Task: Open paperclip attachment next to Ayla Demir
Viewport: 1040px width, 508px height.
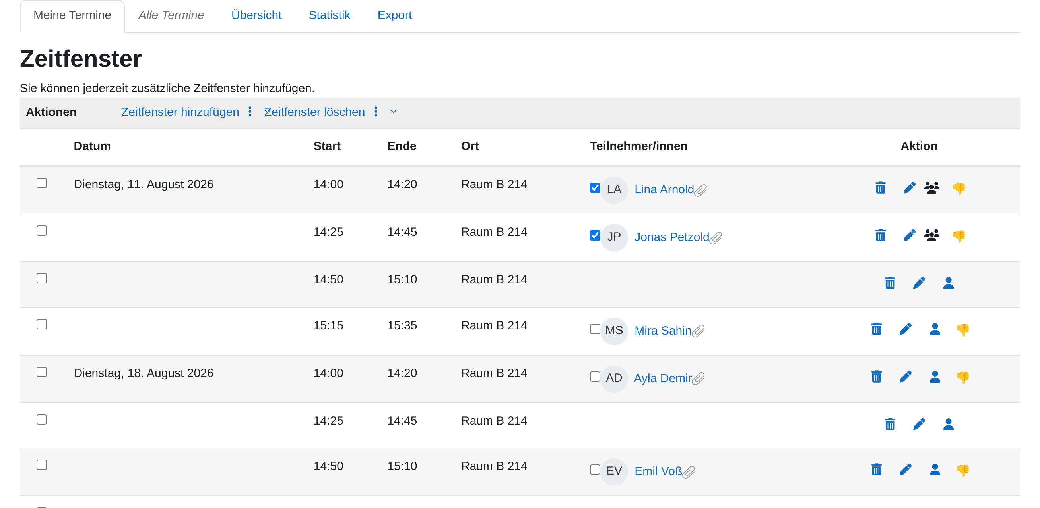Action: [699, 379]
